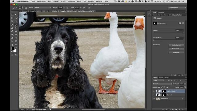Open the brush panel toggle in options bar

(x=26, y=8)
